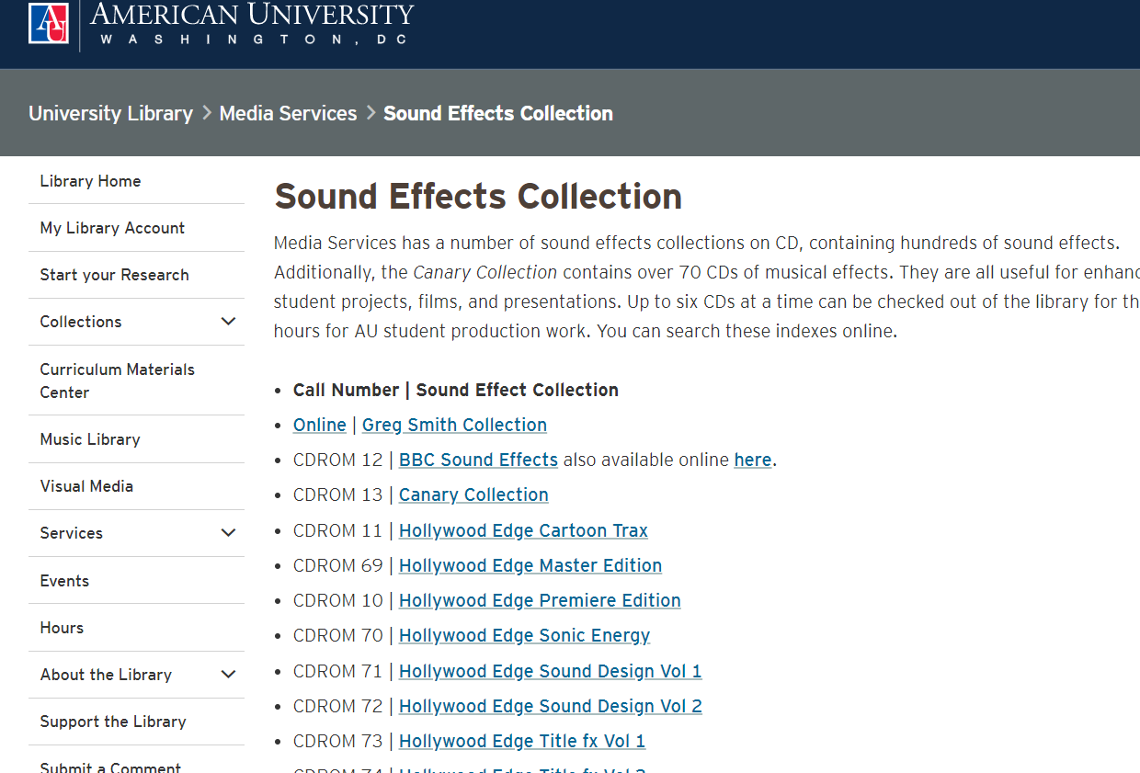This screenshot has height=773, width=1140.
Task: Select My Library Account menu item
Action: coord(112,228)
